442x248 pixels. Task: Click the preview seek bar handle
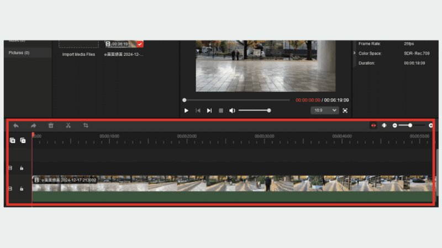point(185,100)
